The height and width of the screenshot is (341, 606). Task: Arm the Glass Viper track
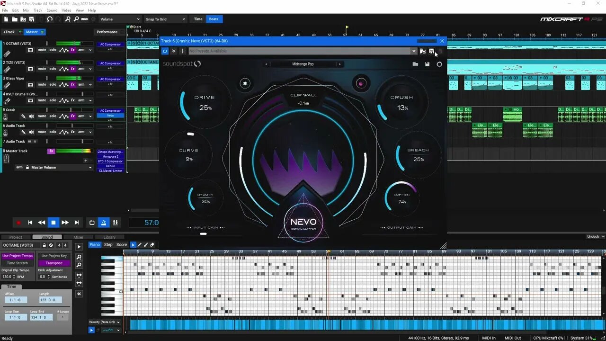click(81, 84)
